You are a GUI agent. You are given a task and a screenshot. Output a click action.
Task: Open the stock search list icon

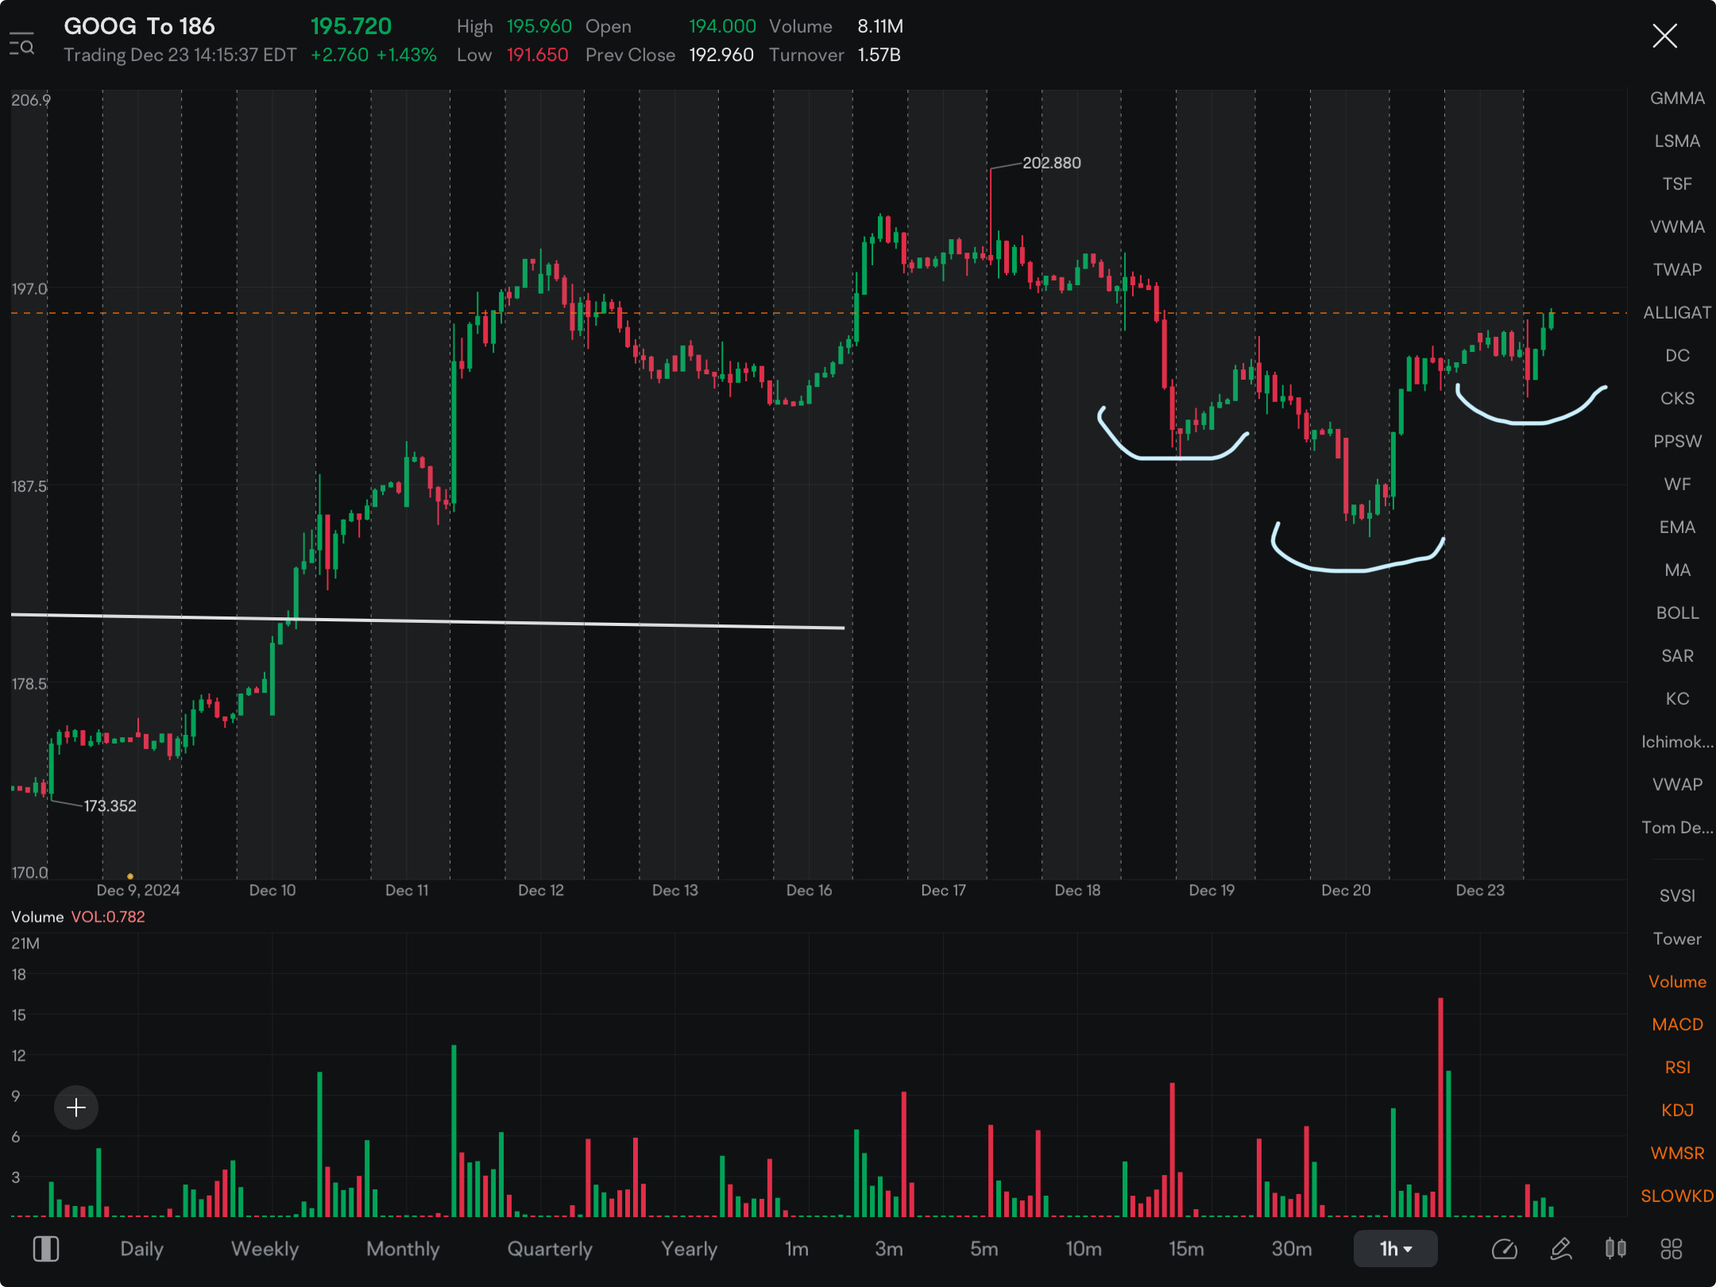[x=21, y=44]
